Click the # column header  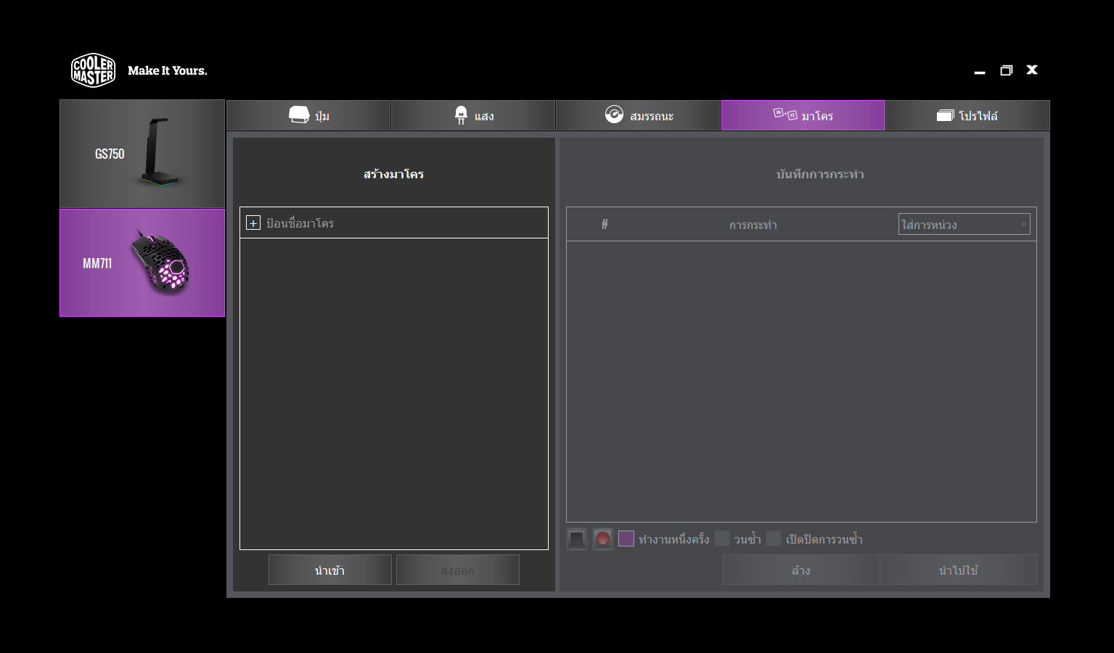tap(605, 225)
